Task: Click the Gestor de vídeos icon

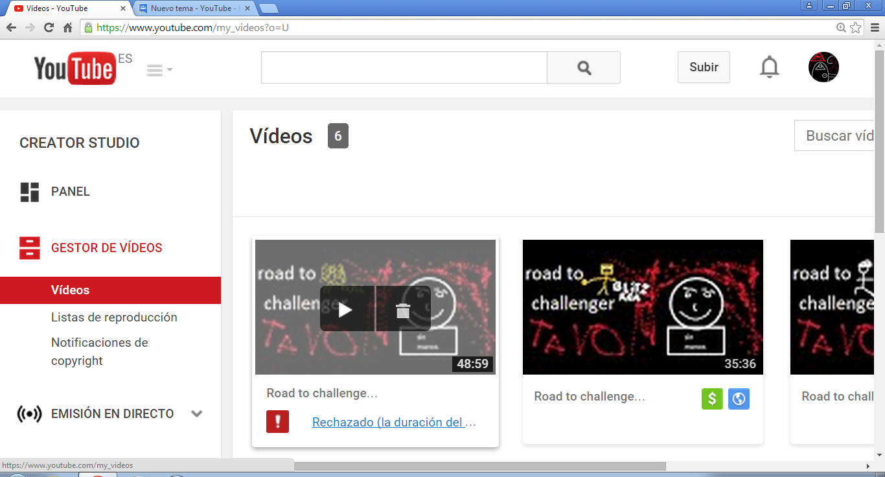Action: point(30,248)
